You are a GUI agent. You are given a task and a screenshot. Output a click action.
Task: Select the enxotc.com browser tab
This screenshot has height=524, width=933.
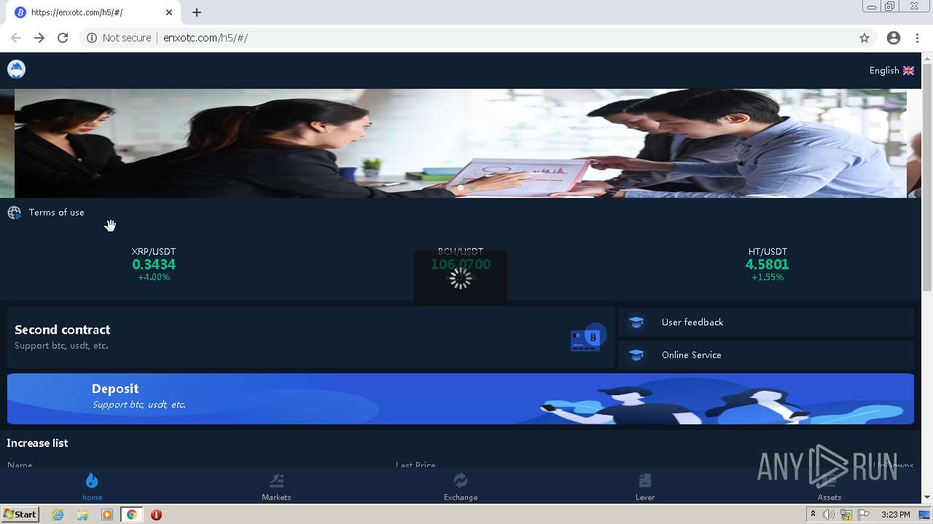93,12
